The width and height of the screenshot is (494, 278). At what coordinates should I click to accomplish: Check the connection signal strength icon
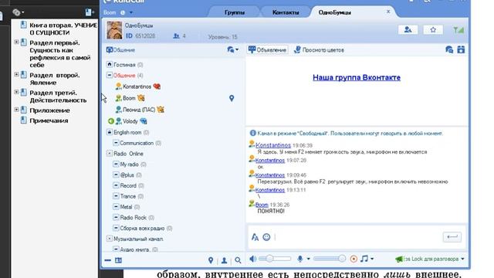[x=458, y=30]
